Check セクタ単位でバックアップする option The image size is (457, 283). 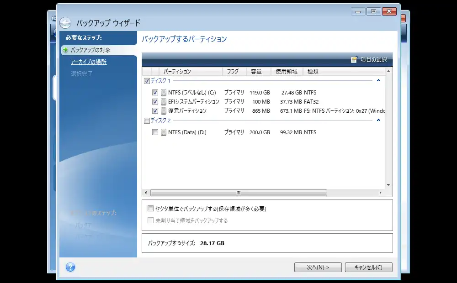click(x=151, y=209)
